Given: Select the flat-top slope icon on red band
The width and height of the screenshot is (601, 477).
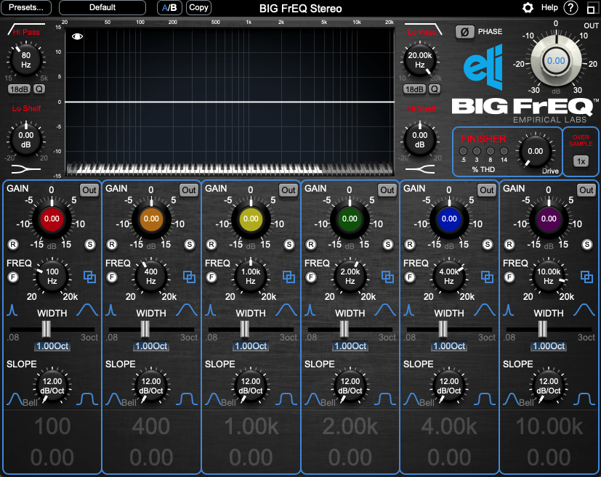Looking at the screenshot, I should click(x=87, y=399).
